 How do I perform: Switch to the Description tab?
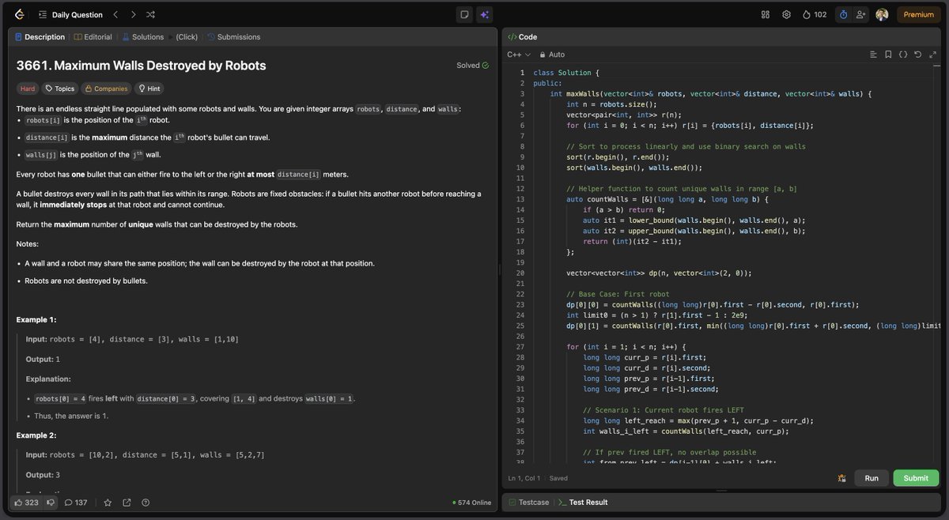(40, 37)
